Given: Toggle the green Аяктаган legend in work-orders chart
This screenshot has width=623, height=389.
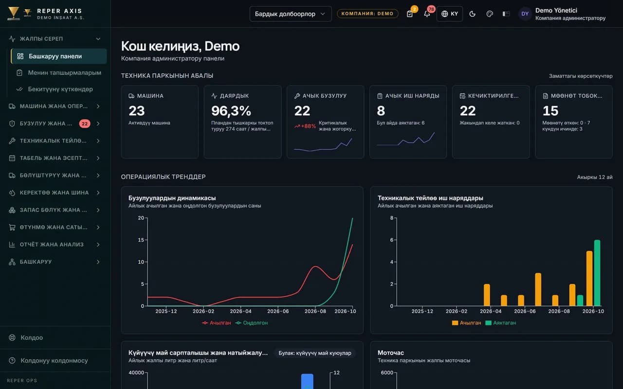Looking at the screenshot, I should (x=501, y=323).
